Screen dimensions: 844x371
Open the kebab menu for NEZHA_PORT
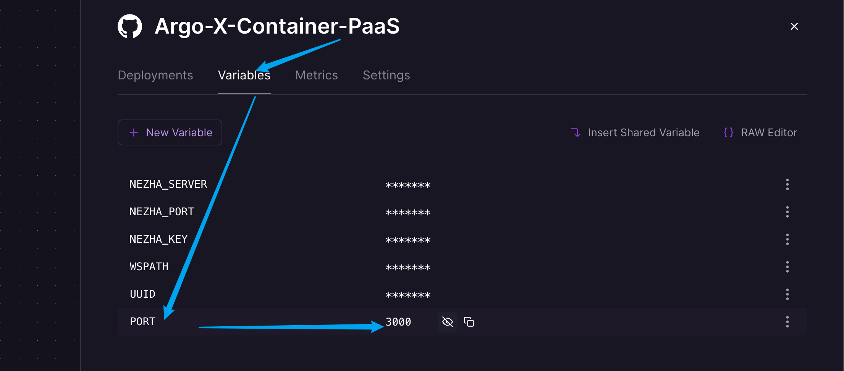point(787,212)
